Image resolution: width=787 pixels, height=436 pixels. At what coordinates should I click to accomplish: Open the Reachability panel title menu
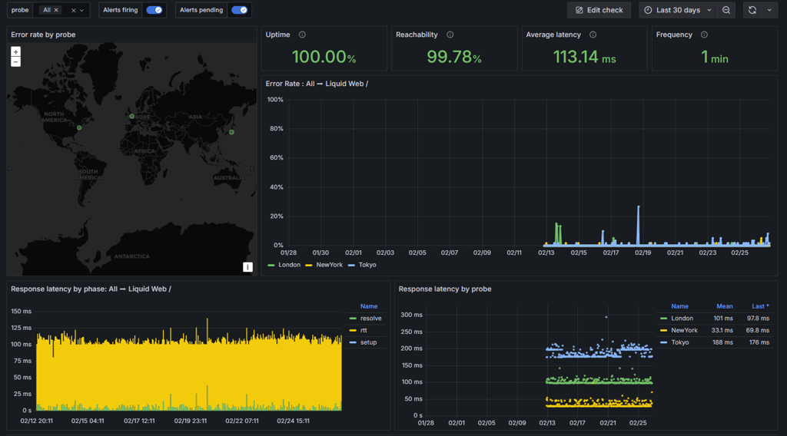(x=417, y=35)
